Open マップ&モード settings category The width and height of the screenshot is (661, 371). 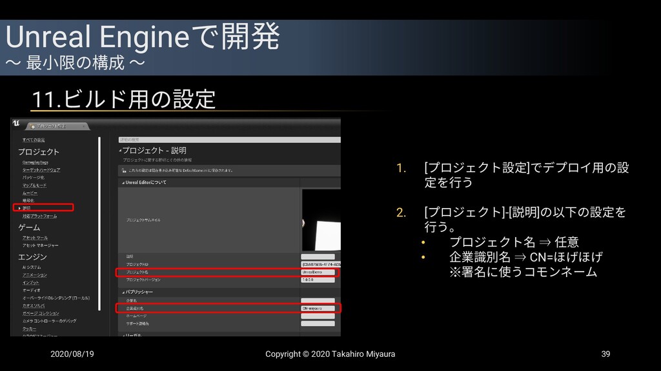click(34, 185)
